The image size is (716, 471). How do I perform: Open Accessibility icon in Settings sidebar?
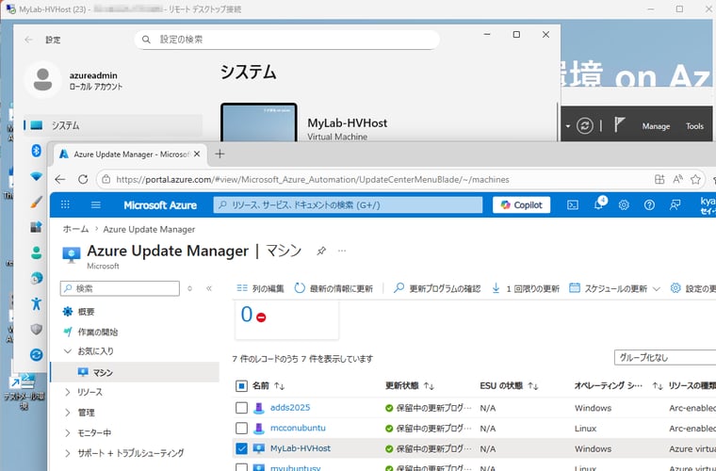(x=36, y=303)
